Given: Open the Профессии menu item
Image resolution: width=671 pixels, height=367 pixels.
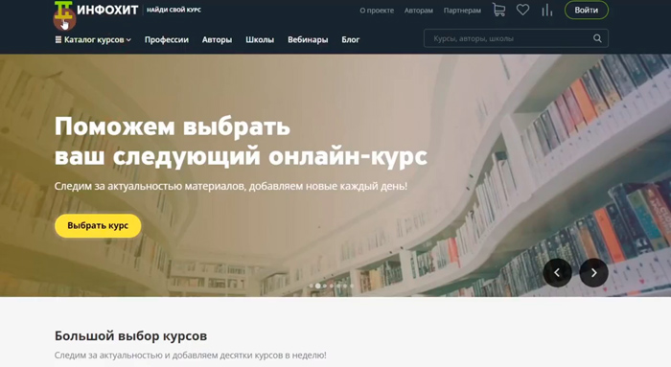Looking at the screenshot, I should point(167,40).
